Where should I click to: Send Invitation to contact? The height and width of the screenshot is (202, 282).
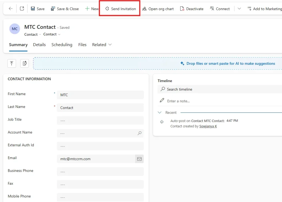pos(120,9)
